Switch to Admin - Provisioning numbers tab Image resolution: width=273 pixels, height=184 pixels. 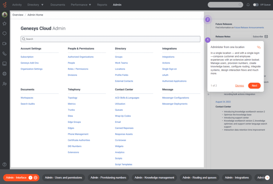[108, 178]
